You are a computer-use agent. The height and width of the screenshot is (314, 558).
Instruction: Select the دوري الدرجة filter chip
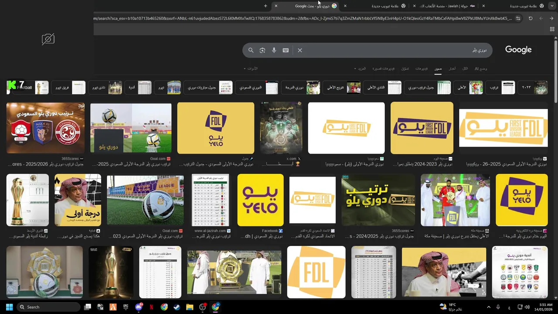[x=301, y=87]
